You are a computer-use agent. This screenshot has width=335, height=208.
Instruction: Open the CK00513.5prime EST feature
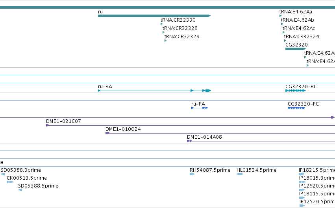10,182
